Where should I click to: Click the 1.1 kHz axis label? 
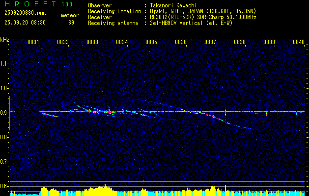(x=4, y=64)
